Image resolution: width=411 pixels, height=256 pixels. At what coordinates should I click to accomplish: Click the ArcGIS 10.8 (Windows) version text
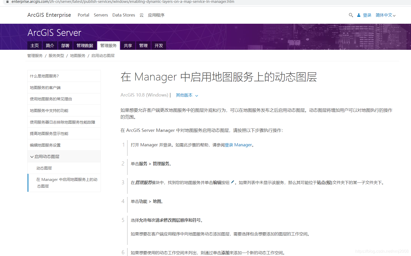144,95
